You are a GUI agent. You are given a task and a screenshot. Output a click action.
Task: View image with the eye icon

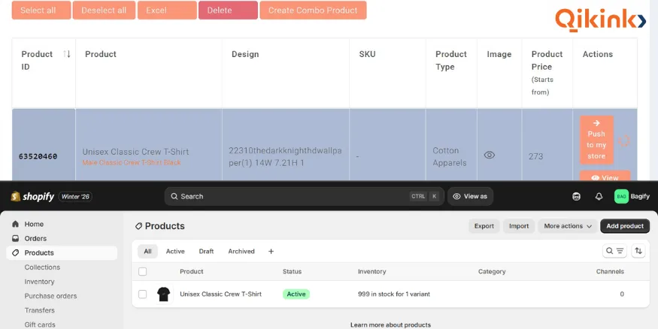tap(490, 155)
